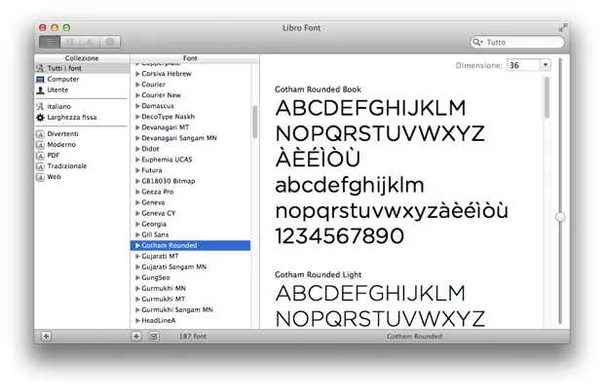Select the DecoType Naskh font name
Viewport: 604px width, 391px height.
tap(168, 117)
